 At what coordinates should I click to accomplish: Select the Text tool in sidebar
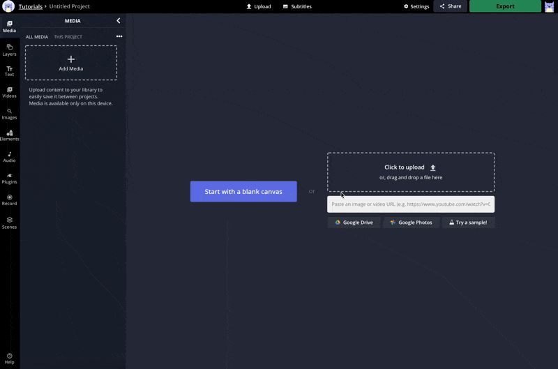[9, 70]
